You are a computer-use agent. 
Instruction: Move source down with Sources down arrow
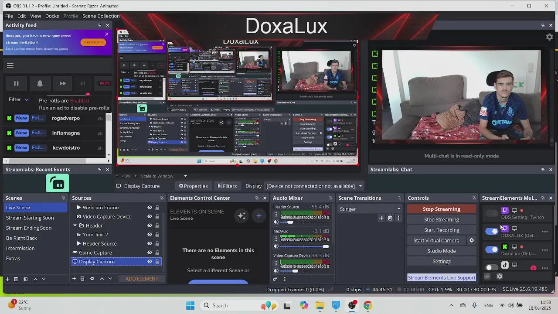coord(110,279)
